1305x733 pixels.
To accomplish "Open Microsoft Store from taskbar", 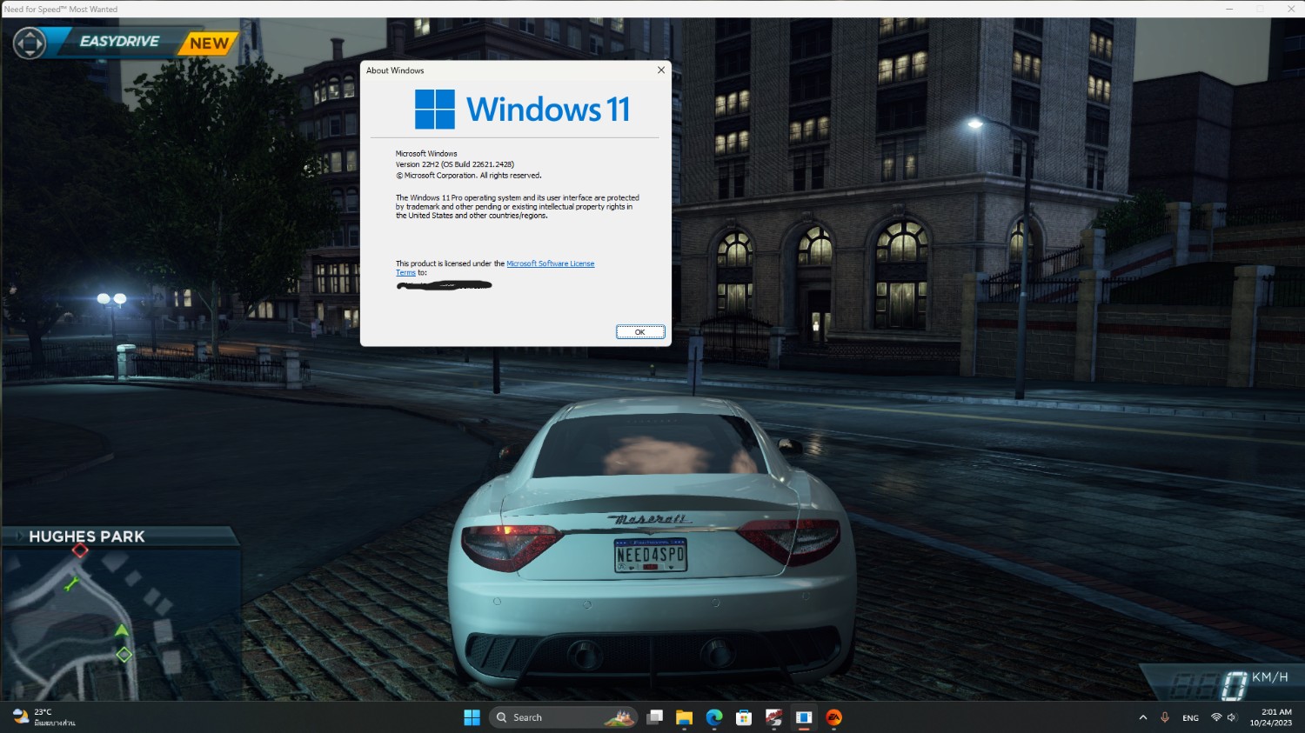I will (x=744, y=717).
